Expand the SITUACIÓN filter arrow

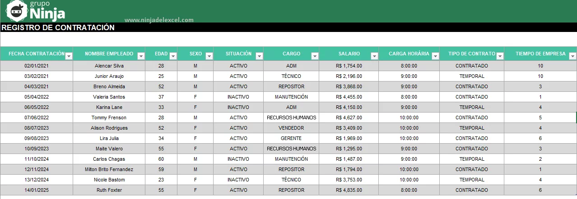[259, 56]
